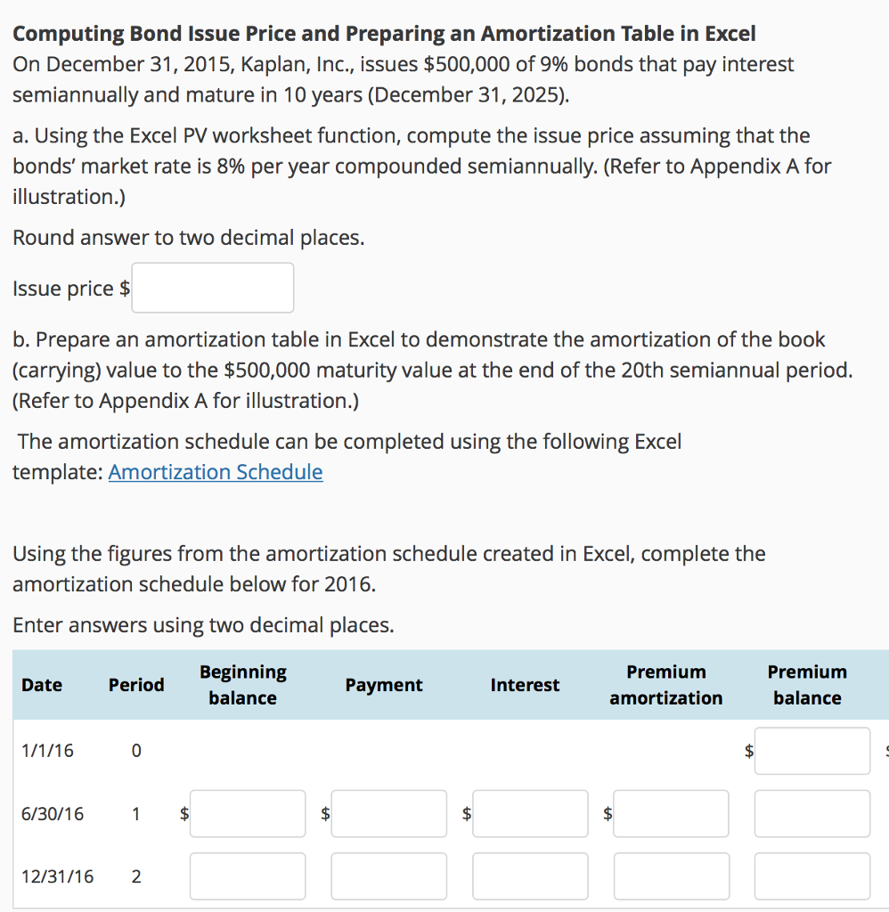The width and height of the screenshot is (889, 912).
Task: Select the Premium balance field for 6/30/16
Action: [x=812, y=813]
